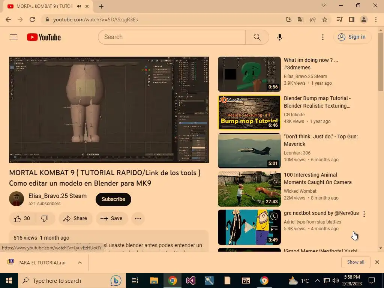
Task: Like the video with thumbs up
Action: point(22,219)
